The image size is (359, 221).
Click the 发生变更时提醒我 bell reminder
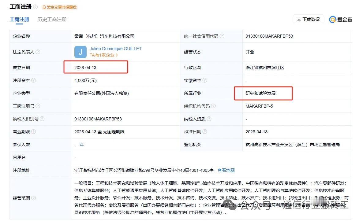(59, 7)
